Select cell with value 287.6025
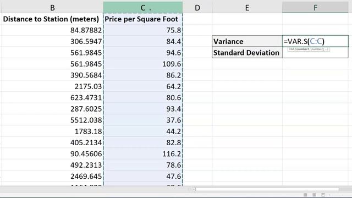Viewport: 352px width, 198px height. pos(52,109)
